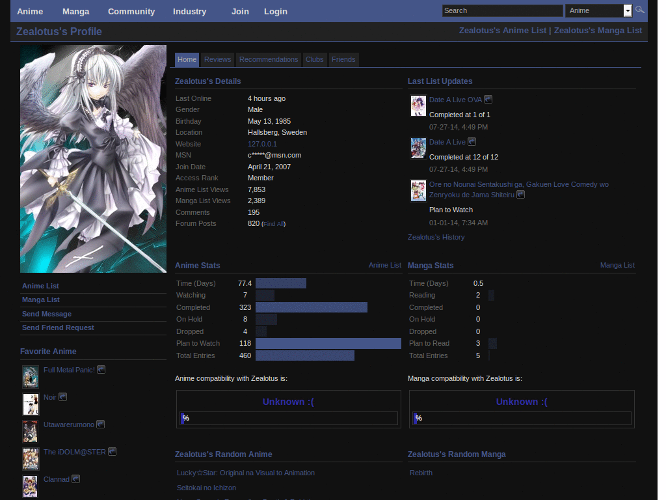Open Utawarerumono favorite link
Viewport: 666px width, 500px height.
pos(69,424)
